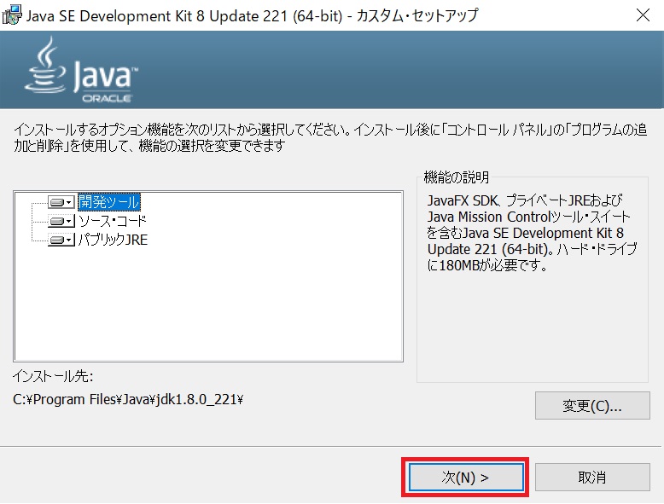Open the ソース・コード feature drive-icon dropdown
The image size is (664, 504).
pyautogui.click(x=61, y=221)
